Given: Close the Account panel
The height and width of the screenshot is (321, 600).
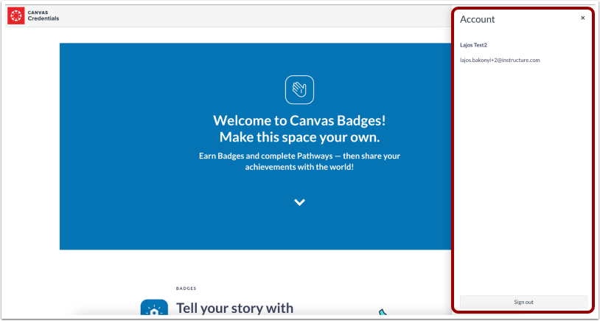Looking at the screenshot, I should pyautogui.click(x=582, y=18).
